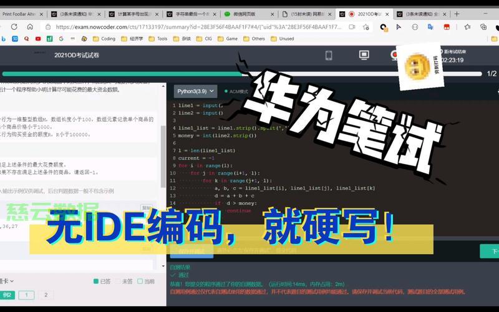Open the Python3(3.9) language dropdown

[x=194, y=90]
